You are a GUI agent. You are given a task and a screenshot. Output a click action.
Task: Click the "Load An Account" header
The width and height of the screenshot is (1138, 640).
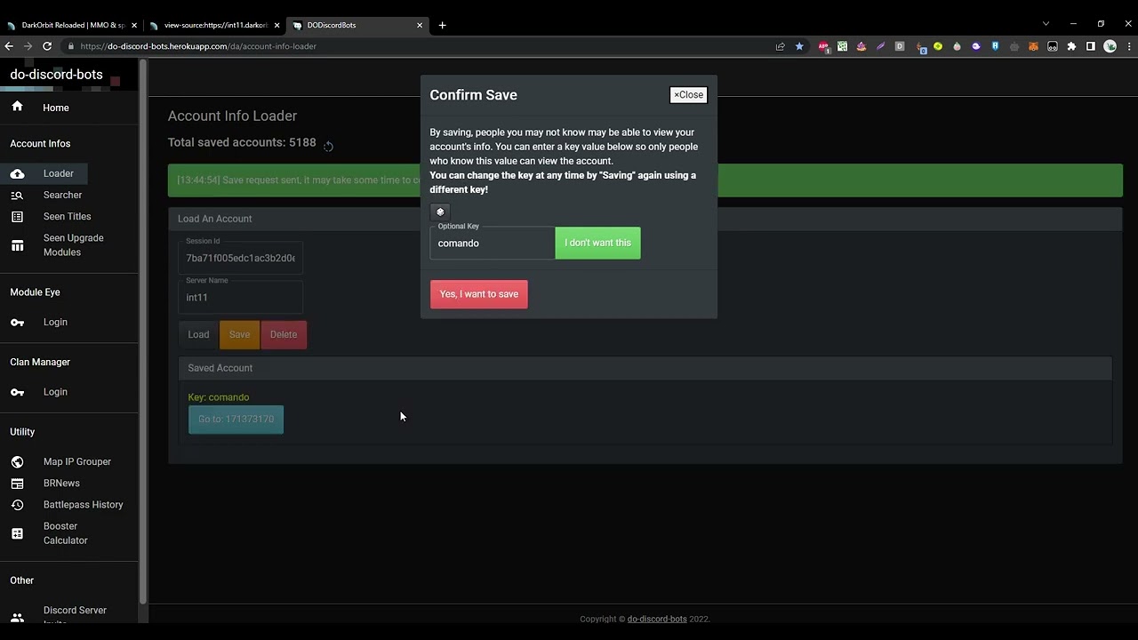pos(645,219)
